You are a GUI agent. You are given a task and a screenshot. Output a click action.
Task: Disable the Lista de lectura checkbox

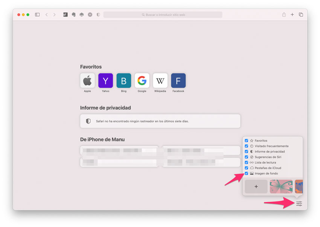247,163
